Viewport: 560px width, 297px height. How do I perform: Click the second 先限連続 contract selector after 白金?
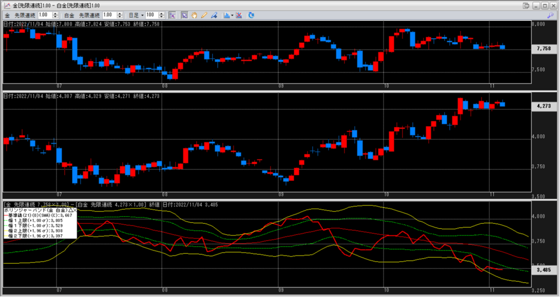(89, 15)
